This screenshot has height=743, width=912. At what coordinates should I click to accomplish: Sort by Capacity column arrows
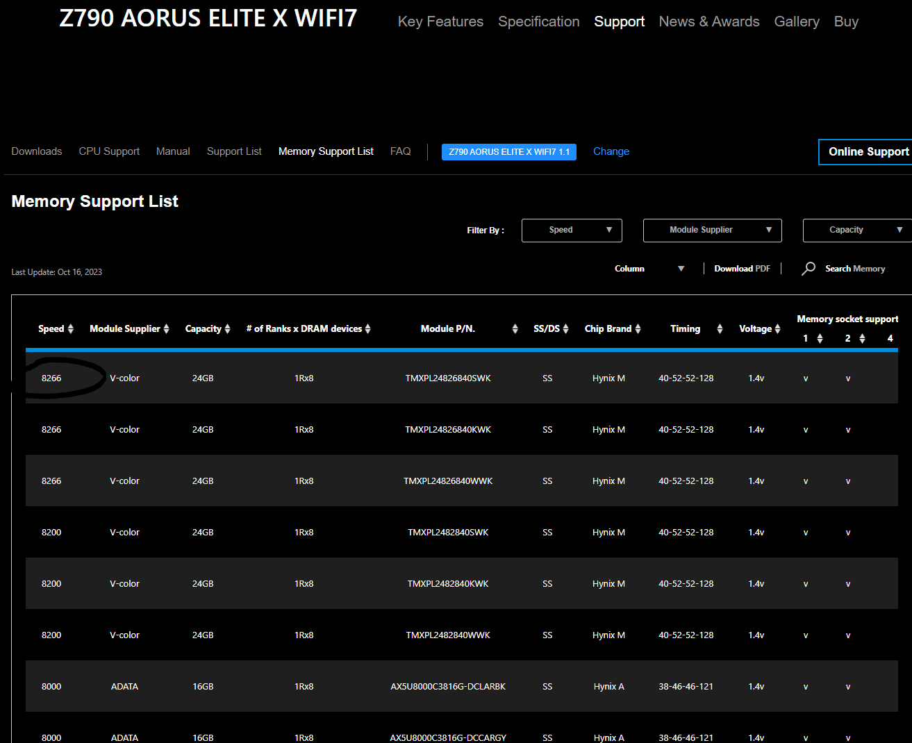(x=228, y=329)
